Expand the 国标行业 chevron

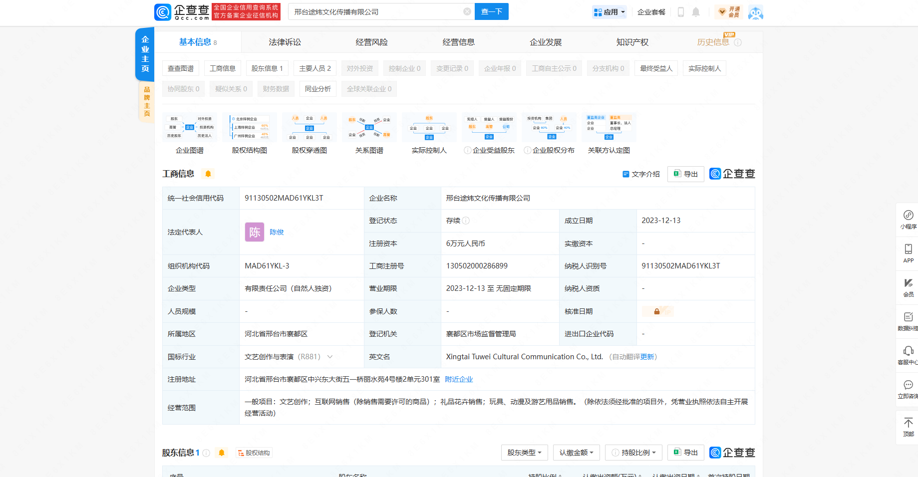[330, 357]
